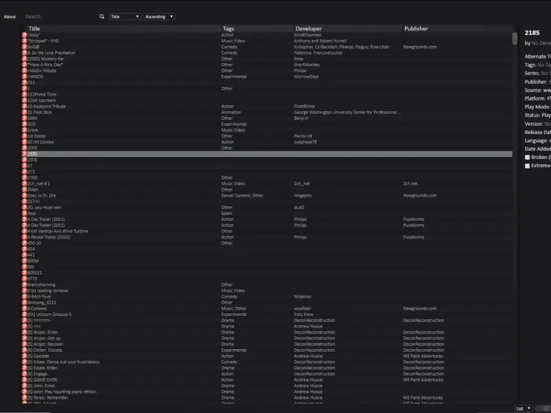Image resolution: width=551 pixels, height=413 pixels.
Task: Click in the Search input field
Action: tap(61, 17)
